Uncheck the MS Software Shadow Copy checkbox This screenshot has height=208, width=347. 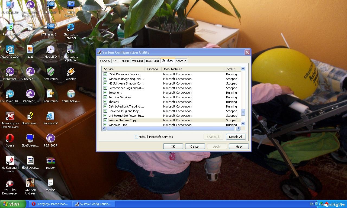[105, 83]
